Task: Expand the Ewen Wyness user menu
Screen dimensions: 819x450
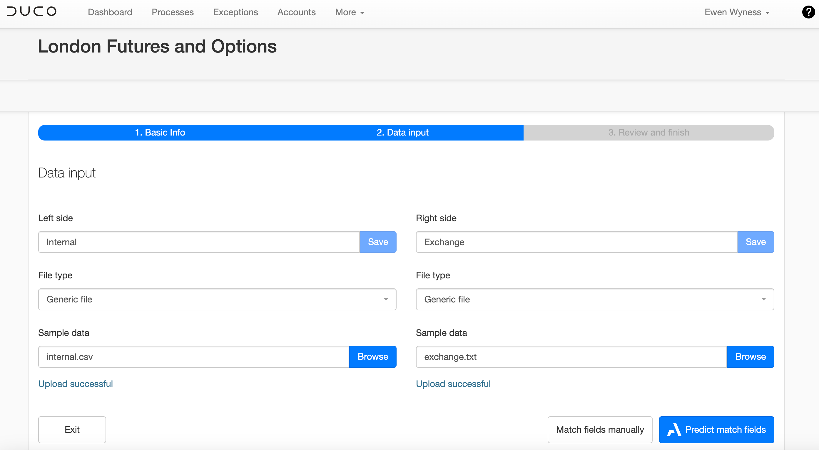Action: [737, 12]
